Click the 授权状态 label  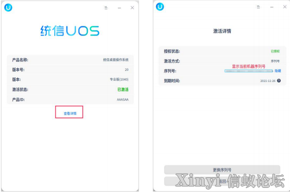click(x=172, y=51)
